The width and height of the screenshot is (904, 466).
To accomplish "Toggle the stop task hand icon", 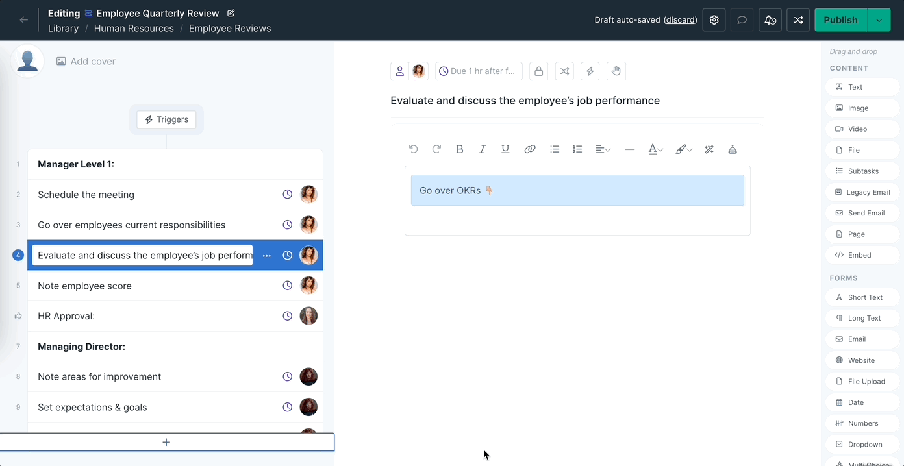I will (x=616, y=71).
